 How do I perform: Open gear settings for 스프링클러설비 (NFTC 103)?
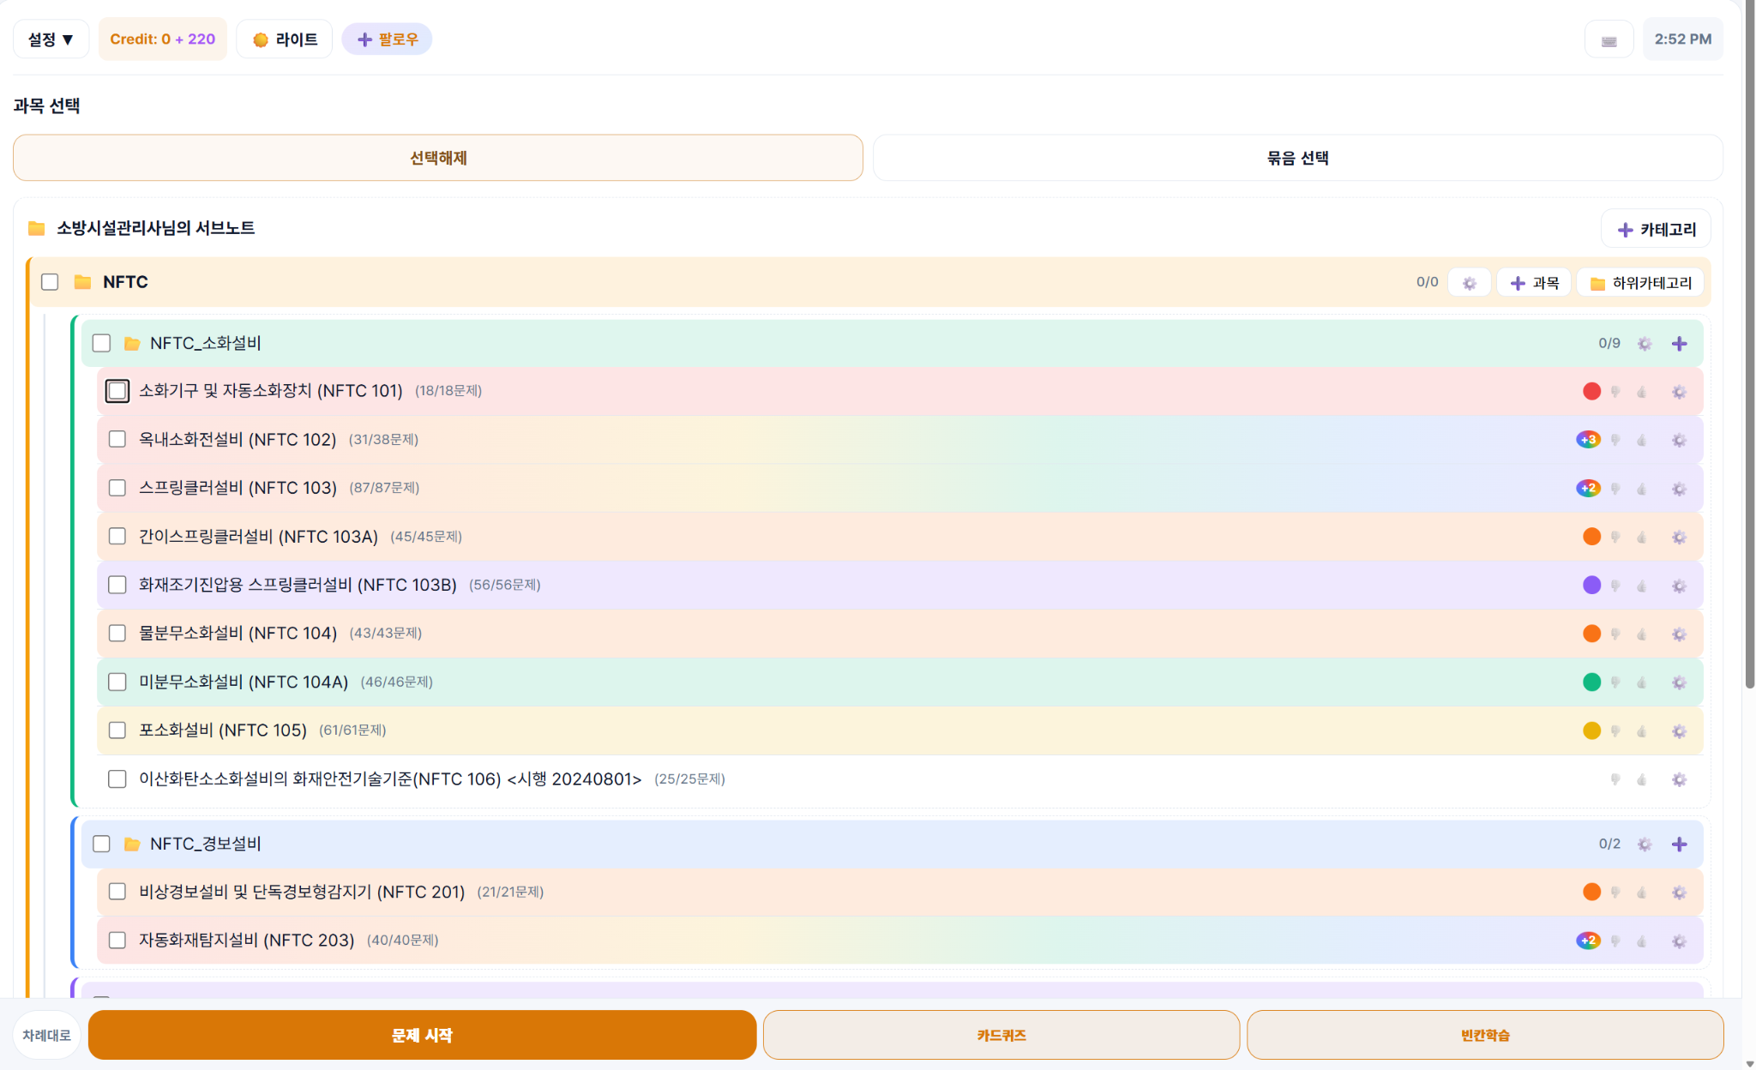1679,489
